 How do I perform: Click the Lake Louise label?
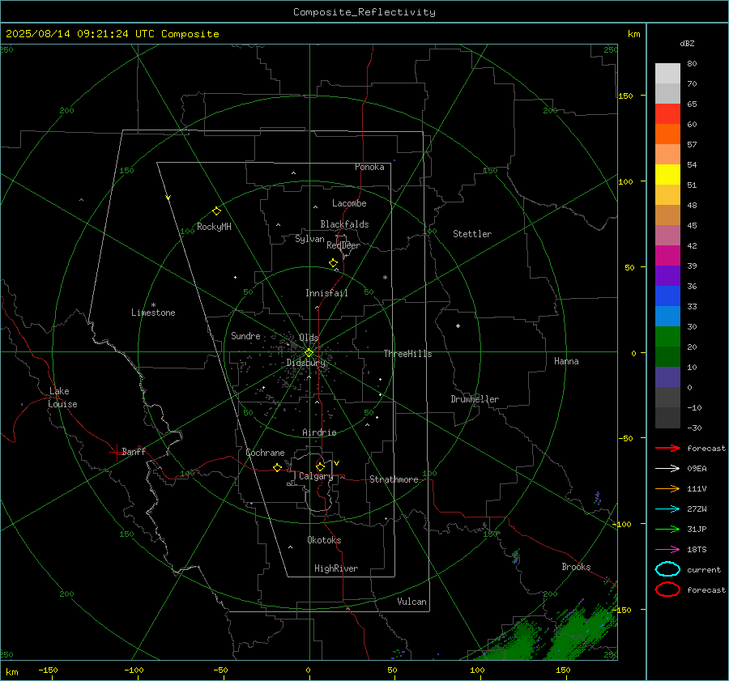pyautogui.click(x=62, y=398)
